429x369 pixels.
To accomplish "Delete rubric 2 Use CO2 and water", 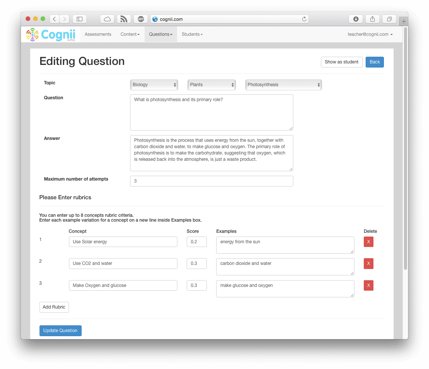I will coord(369,263).
